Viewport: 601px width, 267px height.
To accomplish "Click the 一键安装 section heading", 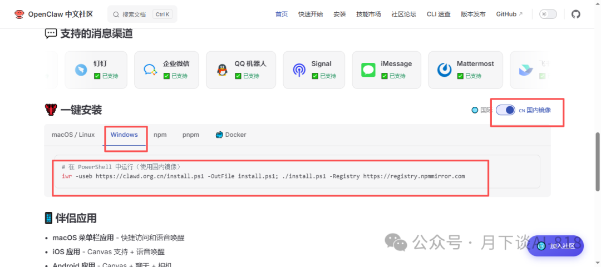I will (x=81, y=111).
